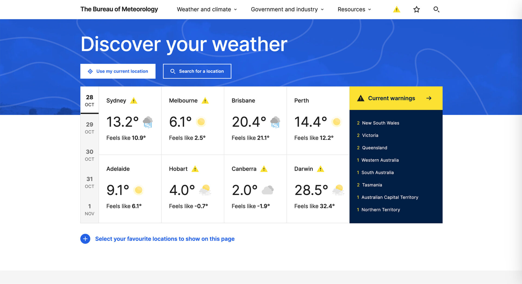Click the warning triangle icon in header
Image resolution: width=522 pixels, height=284 pixels.
click(396, 10)
